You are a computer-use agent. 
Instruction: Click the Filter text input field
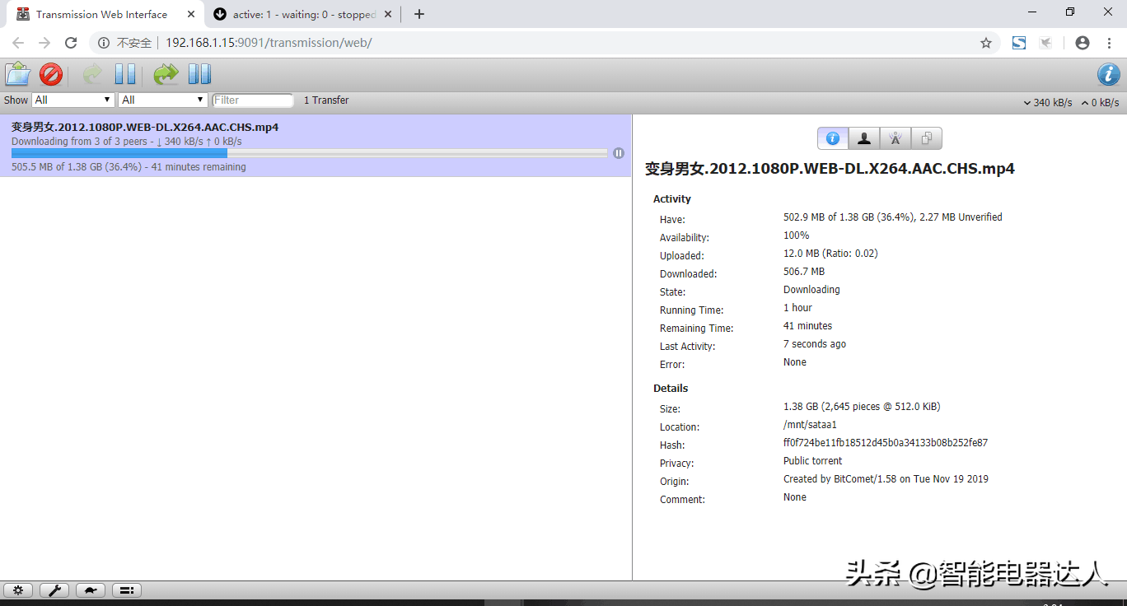(x=252, y=100)
